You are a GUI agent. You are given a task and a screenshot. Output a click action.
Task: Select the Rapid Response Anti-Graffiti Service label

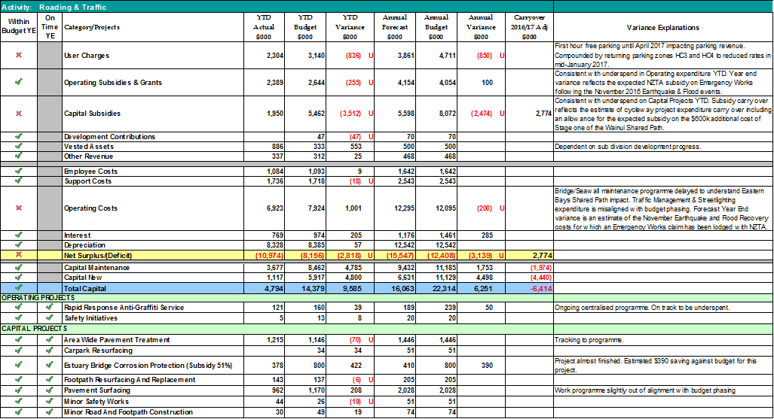coord(124,308)
